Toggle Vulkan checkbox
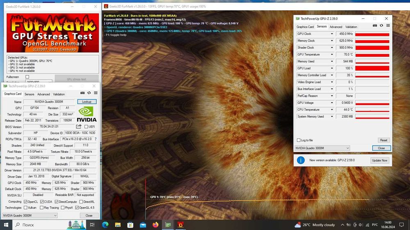 (25, 208)
